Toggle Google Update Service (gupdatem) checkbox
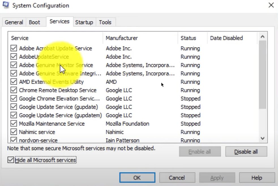This screenshot has height=186, width=278. tap(14, 115)
